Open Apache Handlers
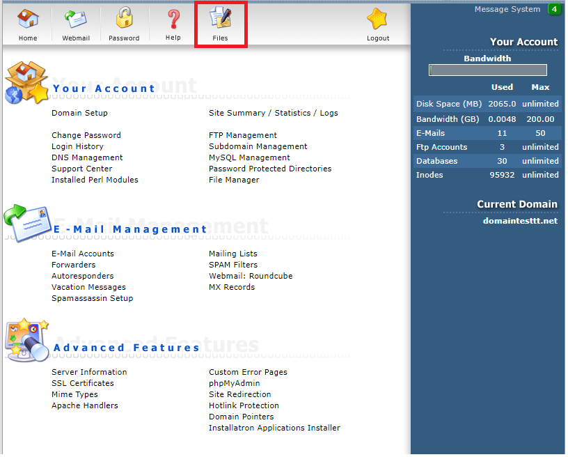 click(x=85, y=407)
